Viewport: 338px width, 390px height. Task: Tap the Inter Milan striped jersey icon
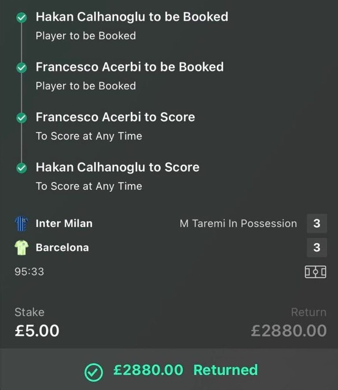coord(22,223)
